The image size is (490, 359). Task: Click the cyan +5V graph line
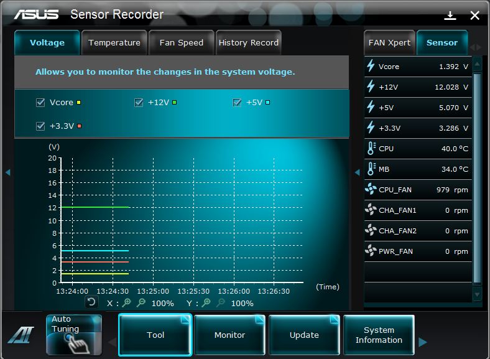(95, 251)
